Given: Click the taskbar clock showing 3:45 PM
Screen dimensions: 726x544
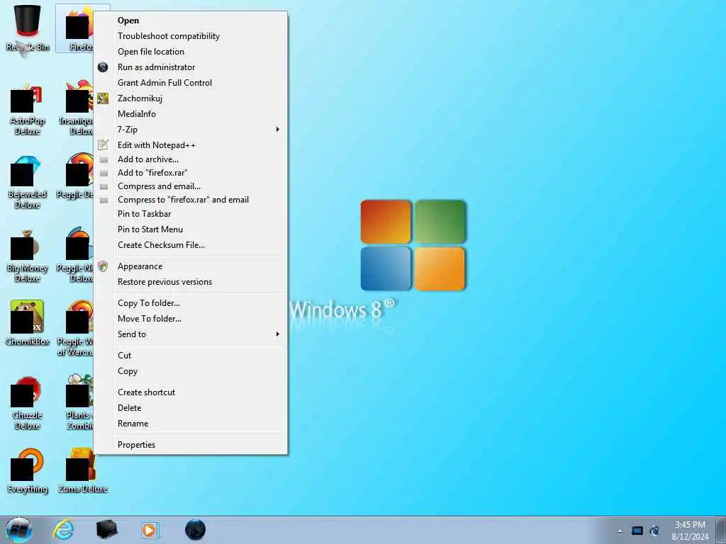Looking at the screenshot, I should click(x=690, y=531).
